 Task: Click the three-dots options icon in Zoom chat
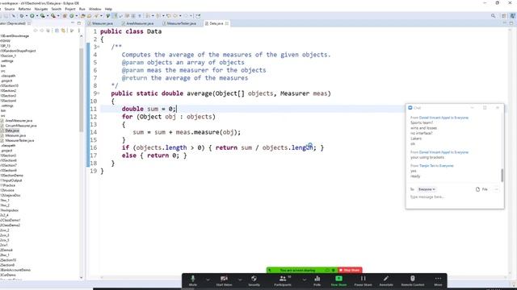[x=496, y=189]
